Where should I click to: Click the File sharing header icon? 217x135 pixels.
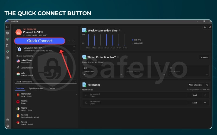point(84,85)
